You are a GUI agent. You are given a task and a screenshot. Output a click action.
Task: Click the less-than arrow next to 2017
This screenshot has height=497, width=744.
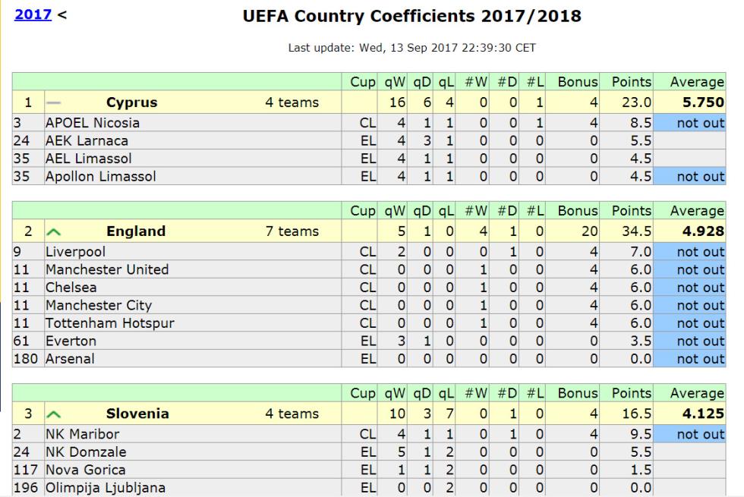pos(61,14)
